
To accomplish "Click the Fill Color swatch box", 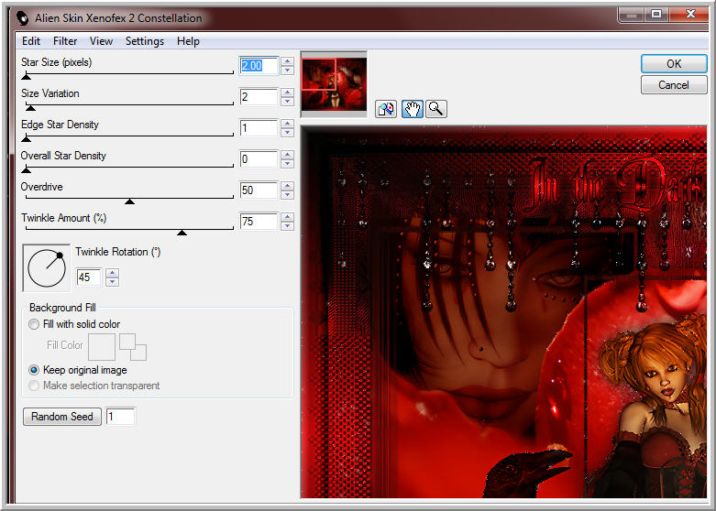I will tap(102, 347).
